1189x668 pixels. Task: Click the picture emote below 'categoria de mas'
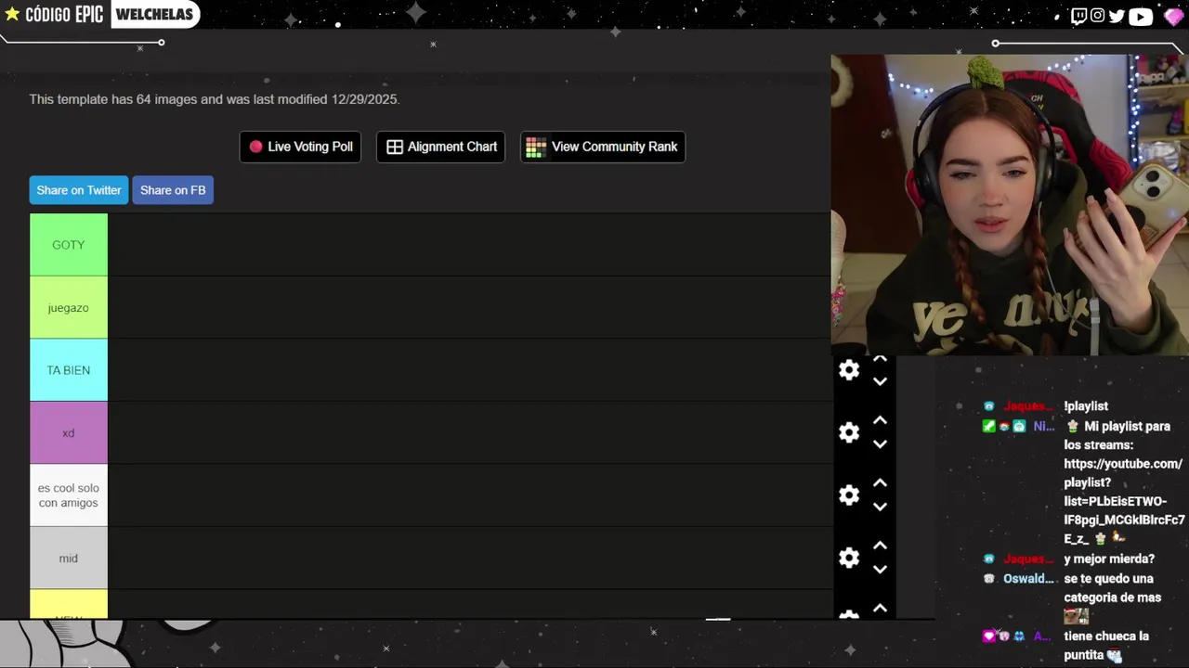pyautogui.click(x=1076, y=616)
